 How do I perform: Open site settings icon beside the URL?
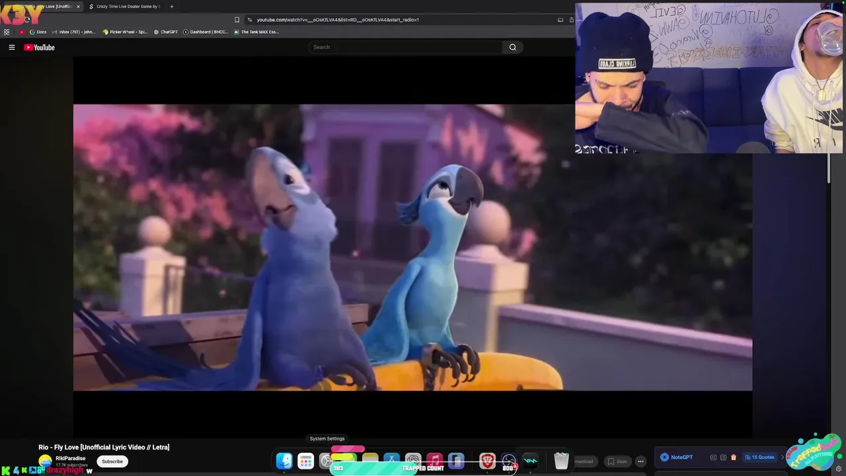pyautogui.click(x=249, y=20)
